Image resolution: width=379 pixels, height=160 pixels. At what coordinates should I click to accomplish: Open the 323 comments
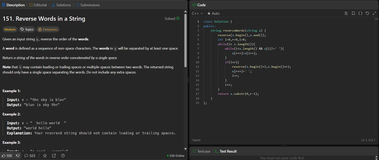30,156
